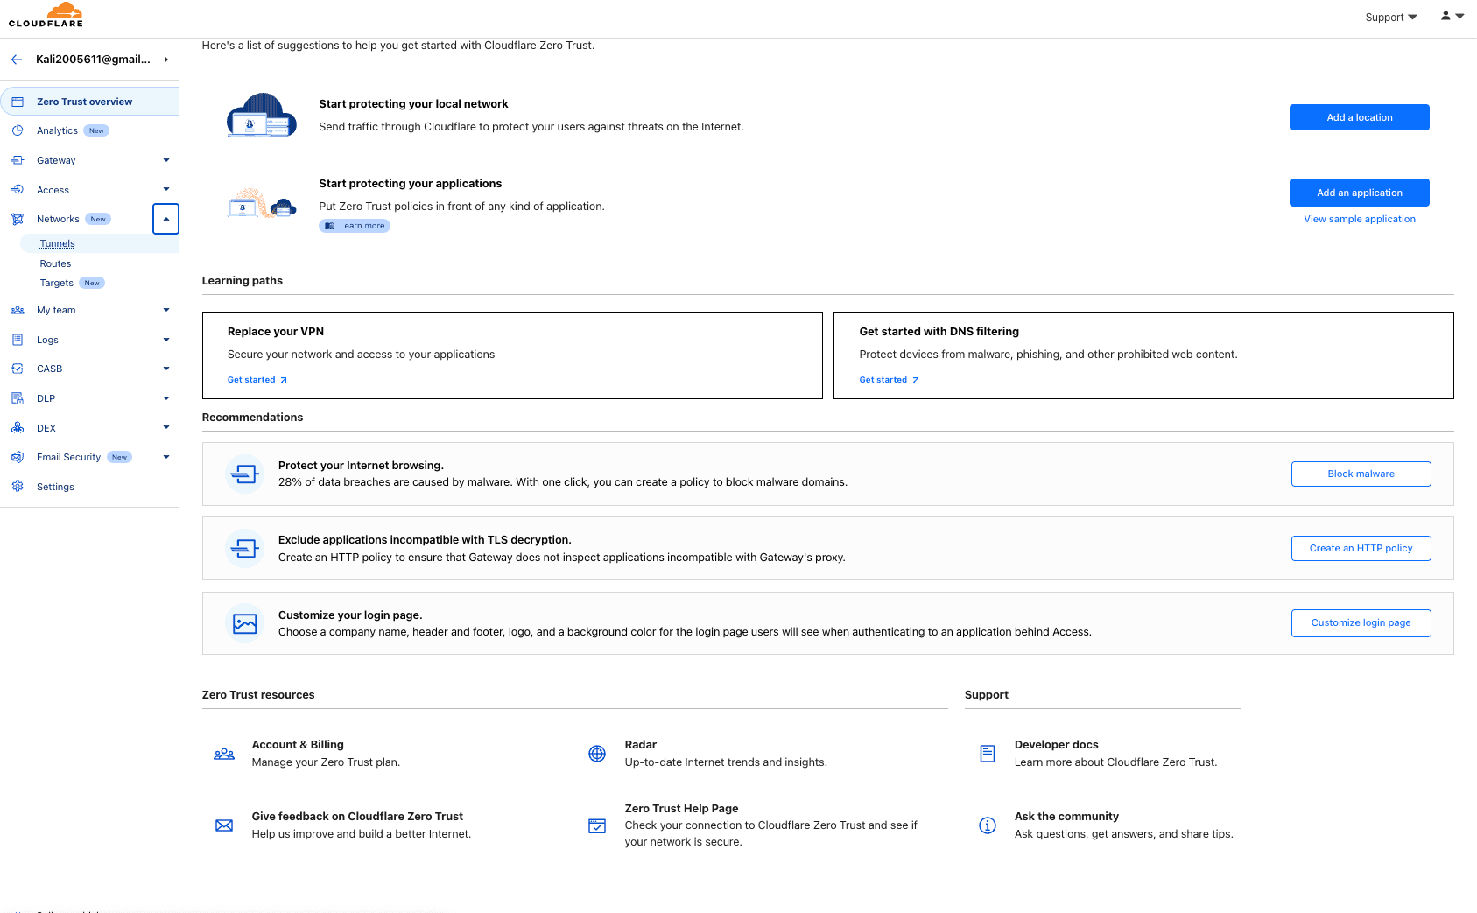
Task: Click the Logs sidebar icon
Action: [x=18, y=339]
